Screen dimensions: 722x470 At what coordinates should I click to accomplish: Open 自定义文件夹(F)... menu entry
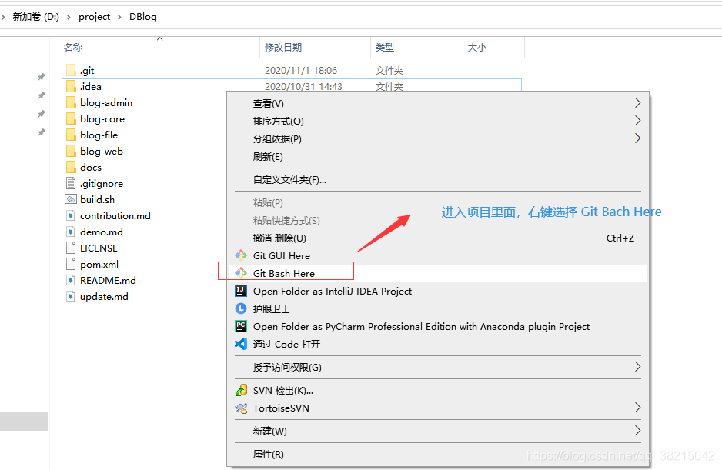click(437, 180)
